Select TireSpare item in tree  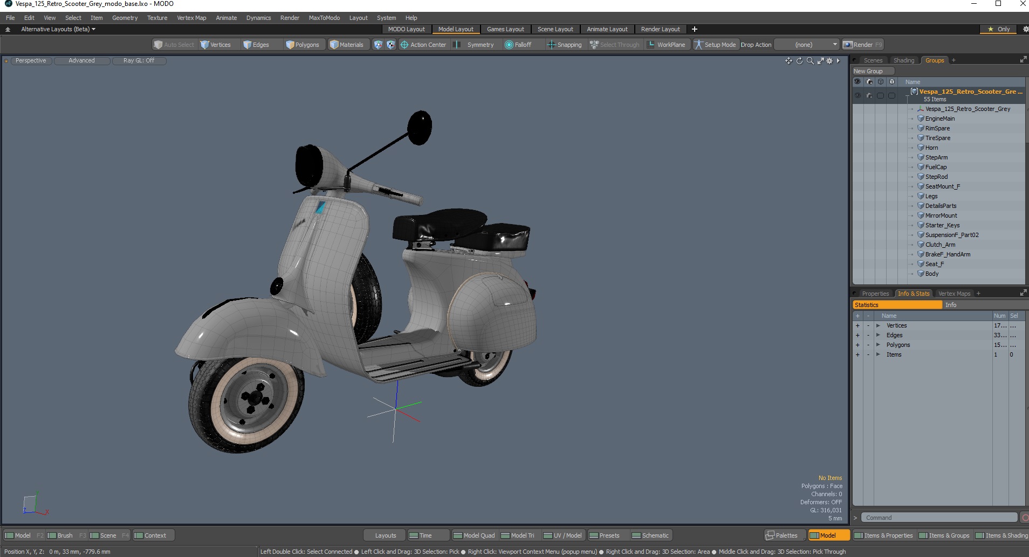(x=937, y=138)
